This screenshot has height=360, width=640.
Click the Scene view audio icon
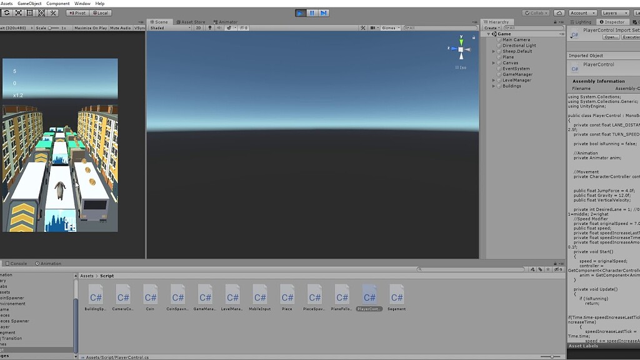(218, 28)
